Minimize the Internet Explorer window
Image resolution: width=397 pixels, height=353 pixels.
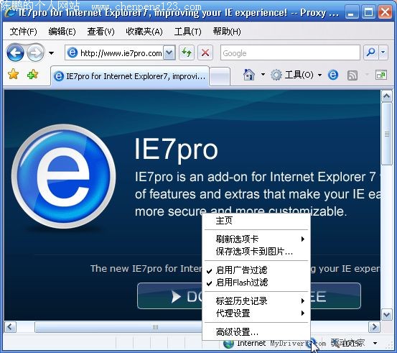pyautogui.click(x=352, y=12)
